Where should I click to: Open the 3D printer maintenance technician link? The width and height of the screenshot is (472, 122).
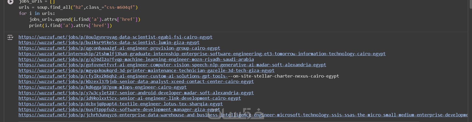coord(146,70)
